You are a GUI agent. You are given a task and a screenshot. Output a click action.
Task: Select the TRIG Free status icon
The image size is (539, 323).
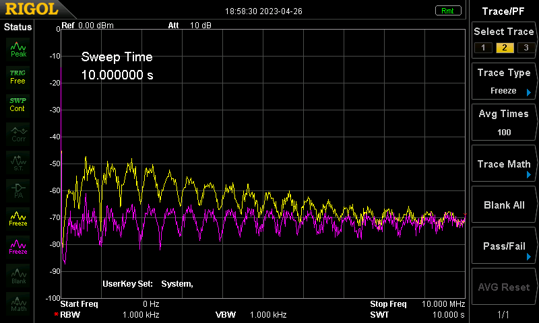pos(18,77)
